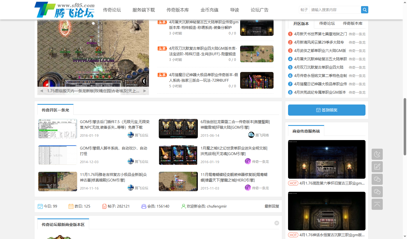Screen dimensions: 407x239
Task: Show previous slide with the left arrow
Action: coord(42,91)
